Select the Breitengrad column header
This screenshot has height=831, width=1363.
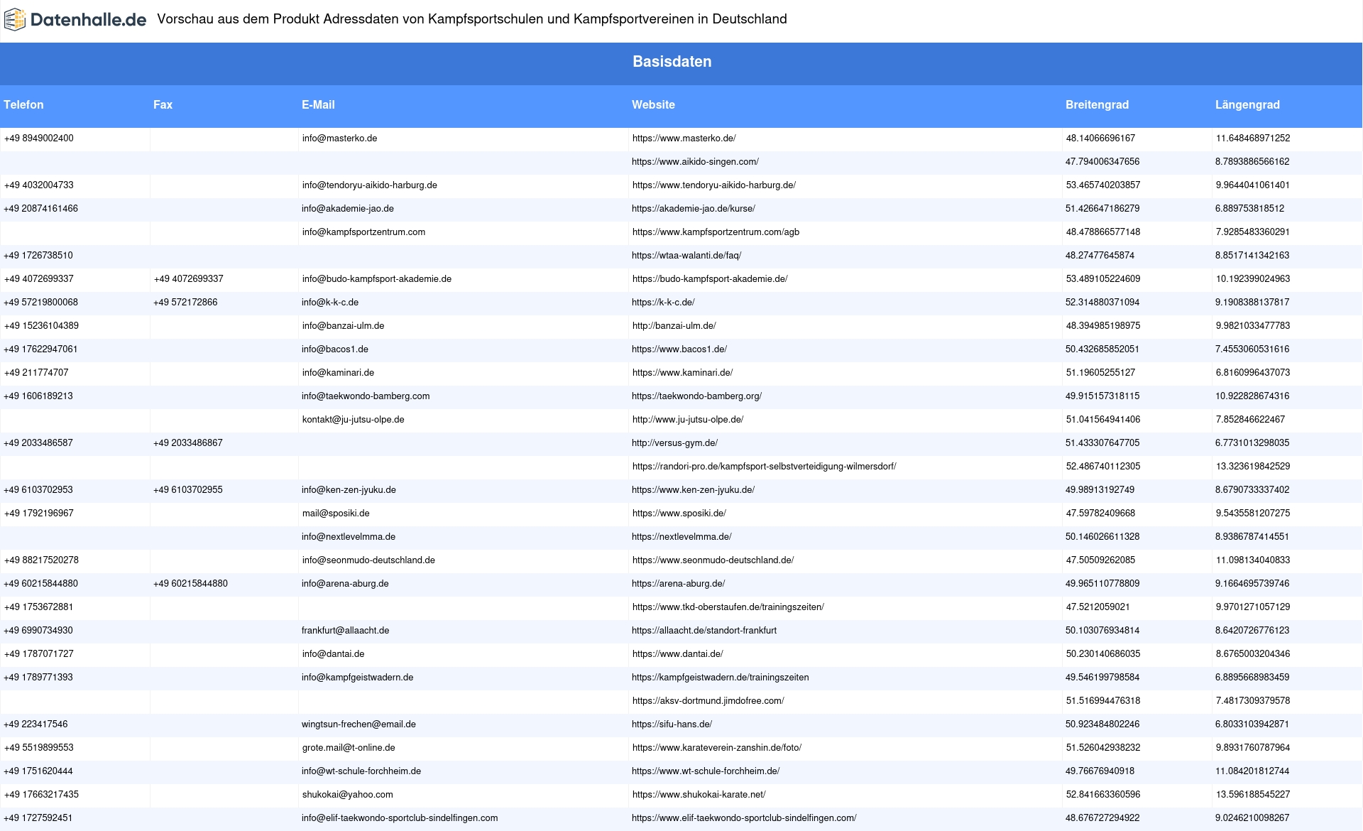pos(1097,104)
